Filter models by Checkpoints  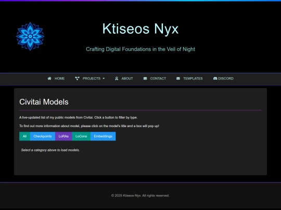(x=43, y=136)
